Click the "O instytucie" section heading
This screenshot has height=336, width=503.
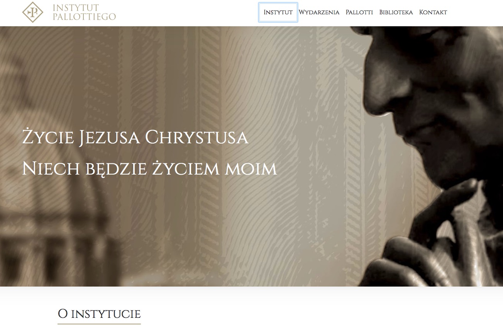click(x=99, y=314)
